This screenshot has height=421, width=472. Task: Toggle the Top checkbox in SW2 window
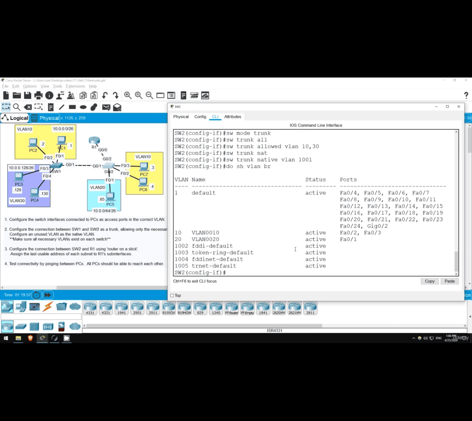click(x=172, y=295)
